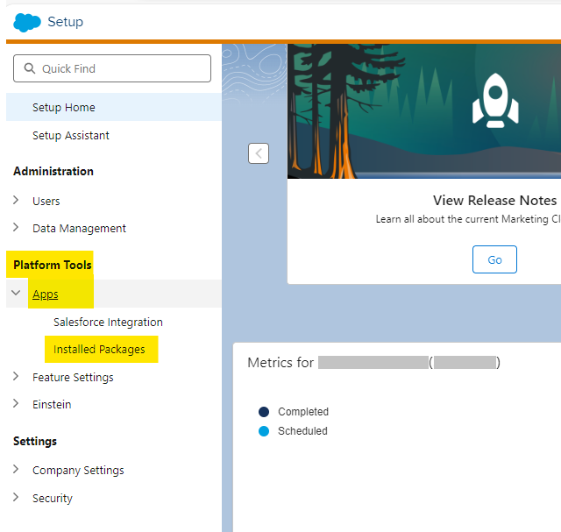Expand the Feature Settings chevron

[17, 377]
